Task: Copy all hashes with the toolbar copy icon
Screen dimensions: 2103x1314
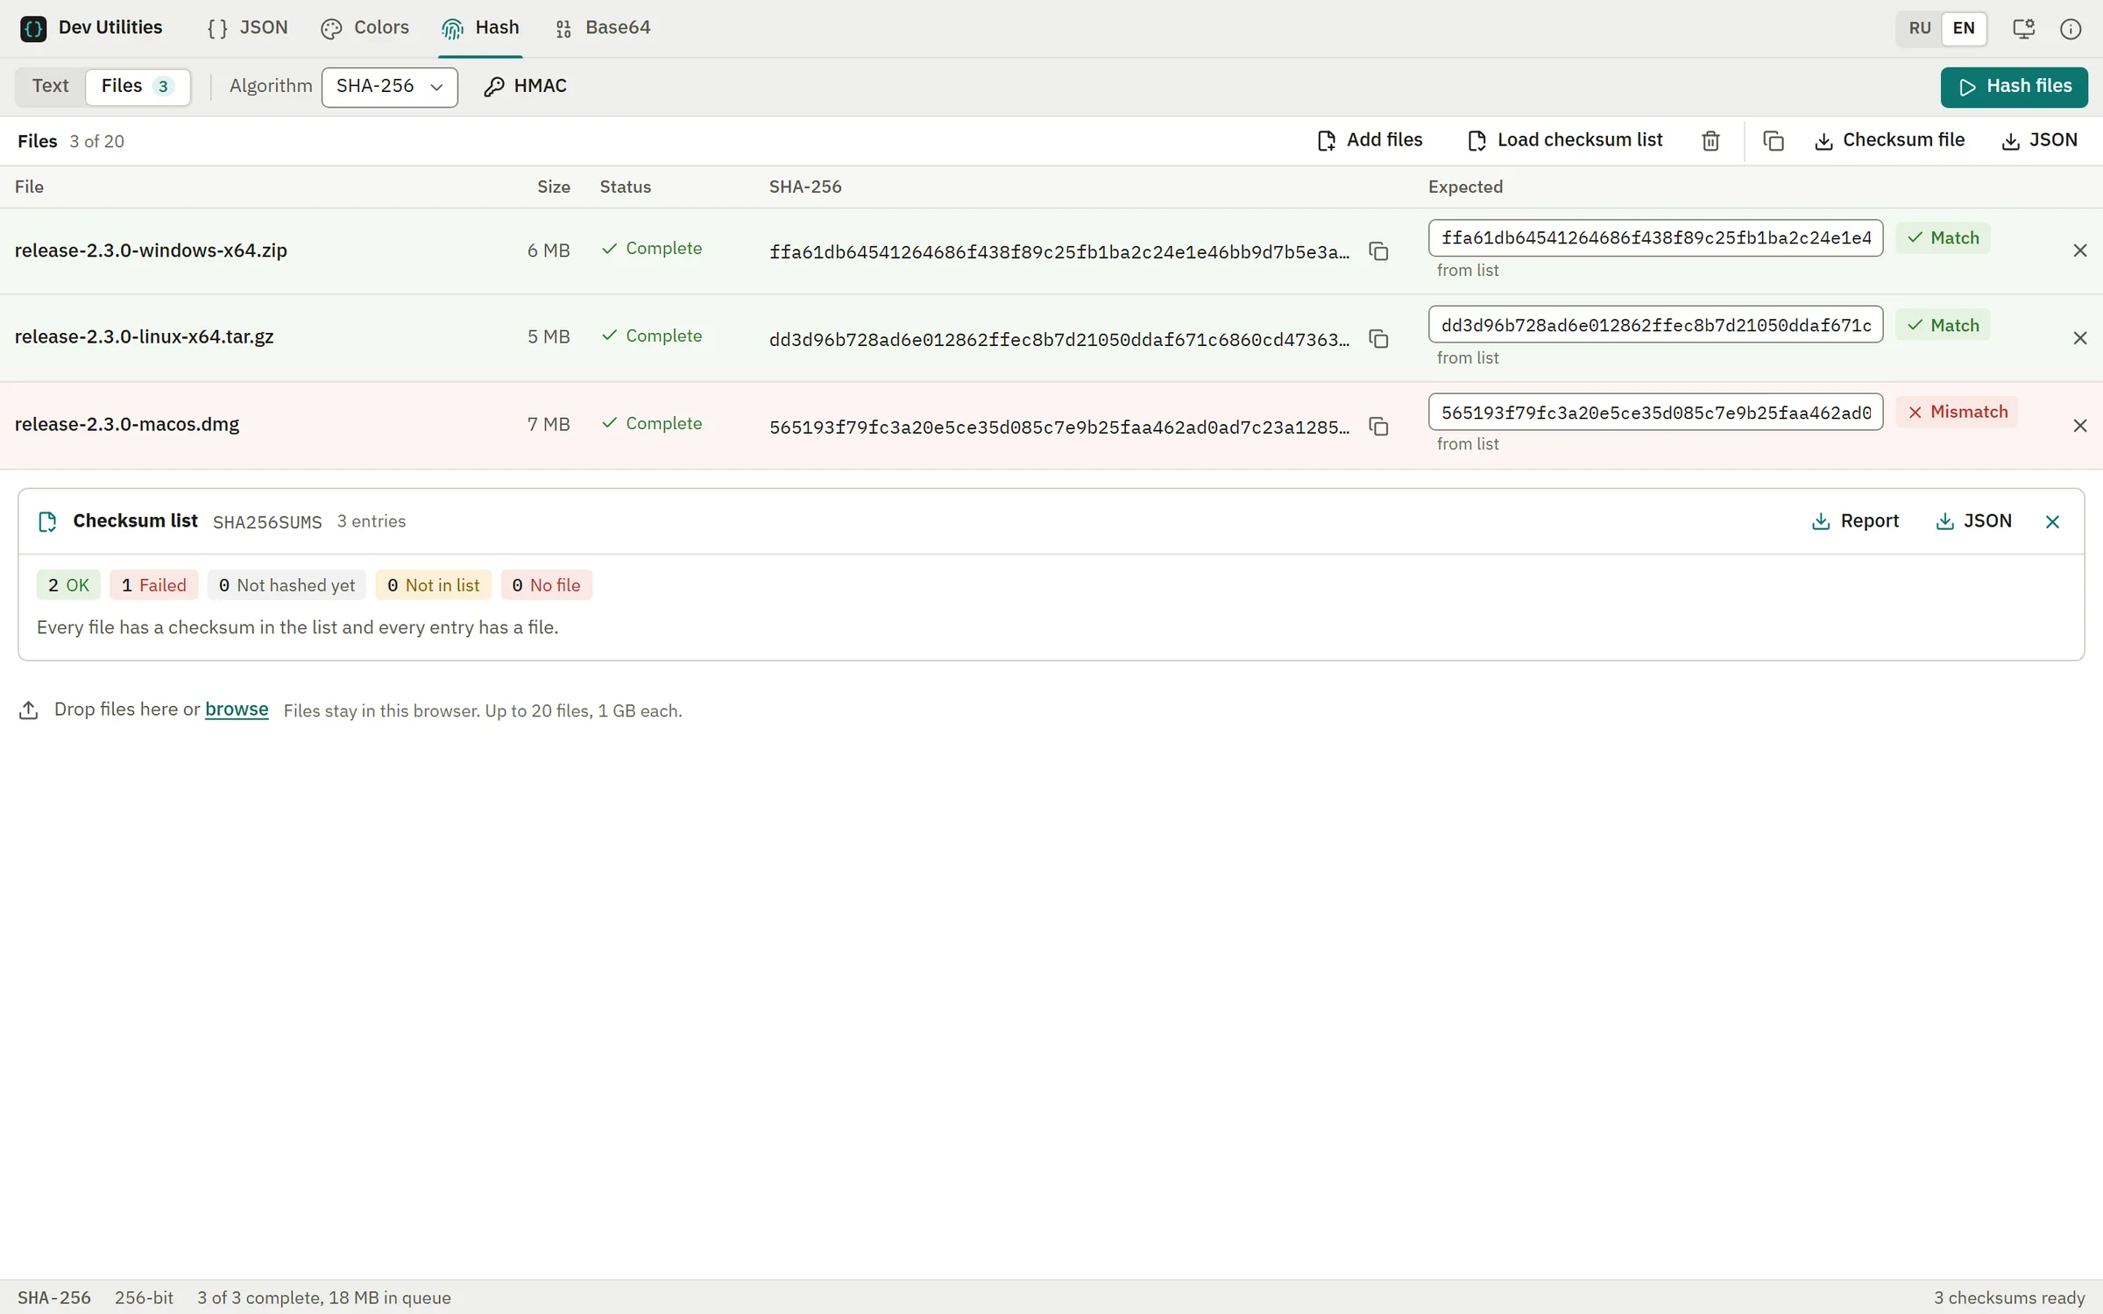Action: coord(1773,141)
